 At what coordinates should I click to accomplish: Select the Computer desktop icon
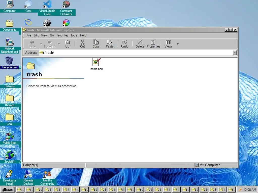9,7
